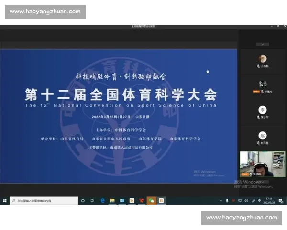Launch Microsoft Edge from the taskbar
Screen dimensions: 287x230
click(103, 201)
